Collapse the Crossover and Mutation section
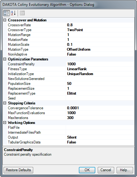The image size is (137, 177). pos(5,20)
